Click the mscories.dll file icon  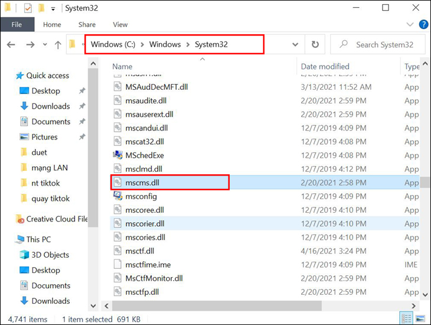pyautogui.click(x=117, y=237)
